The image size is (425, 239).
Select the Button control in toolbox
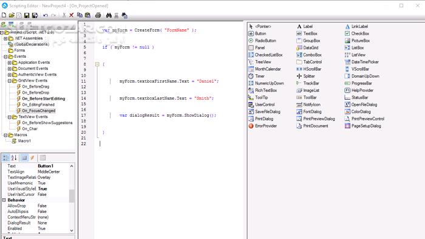257,33
